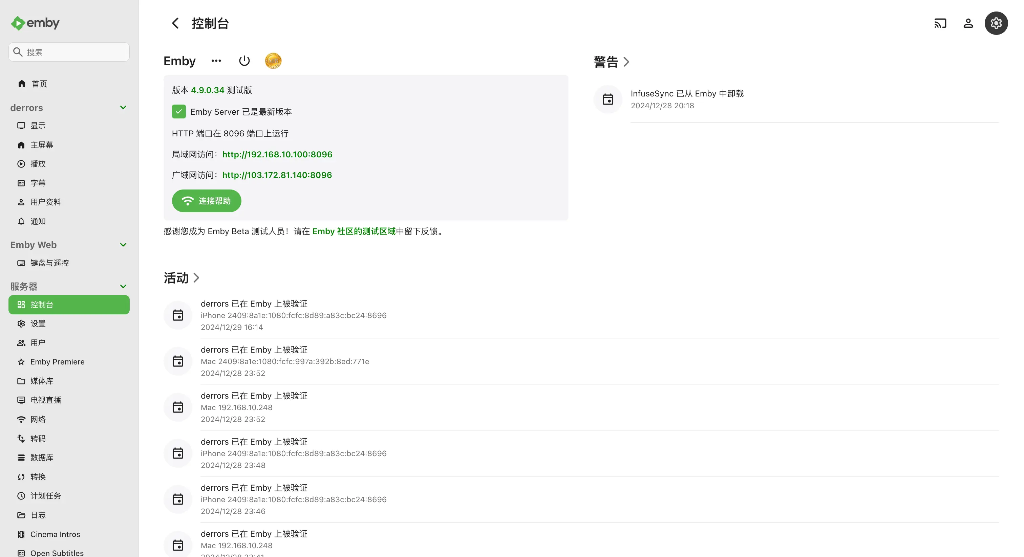Go to 首页 home
The height and width of the screenshot is (557, 1024).
pos(69,84)
